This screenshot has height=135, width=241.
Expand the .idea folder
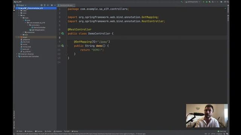19,11
